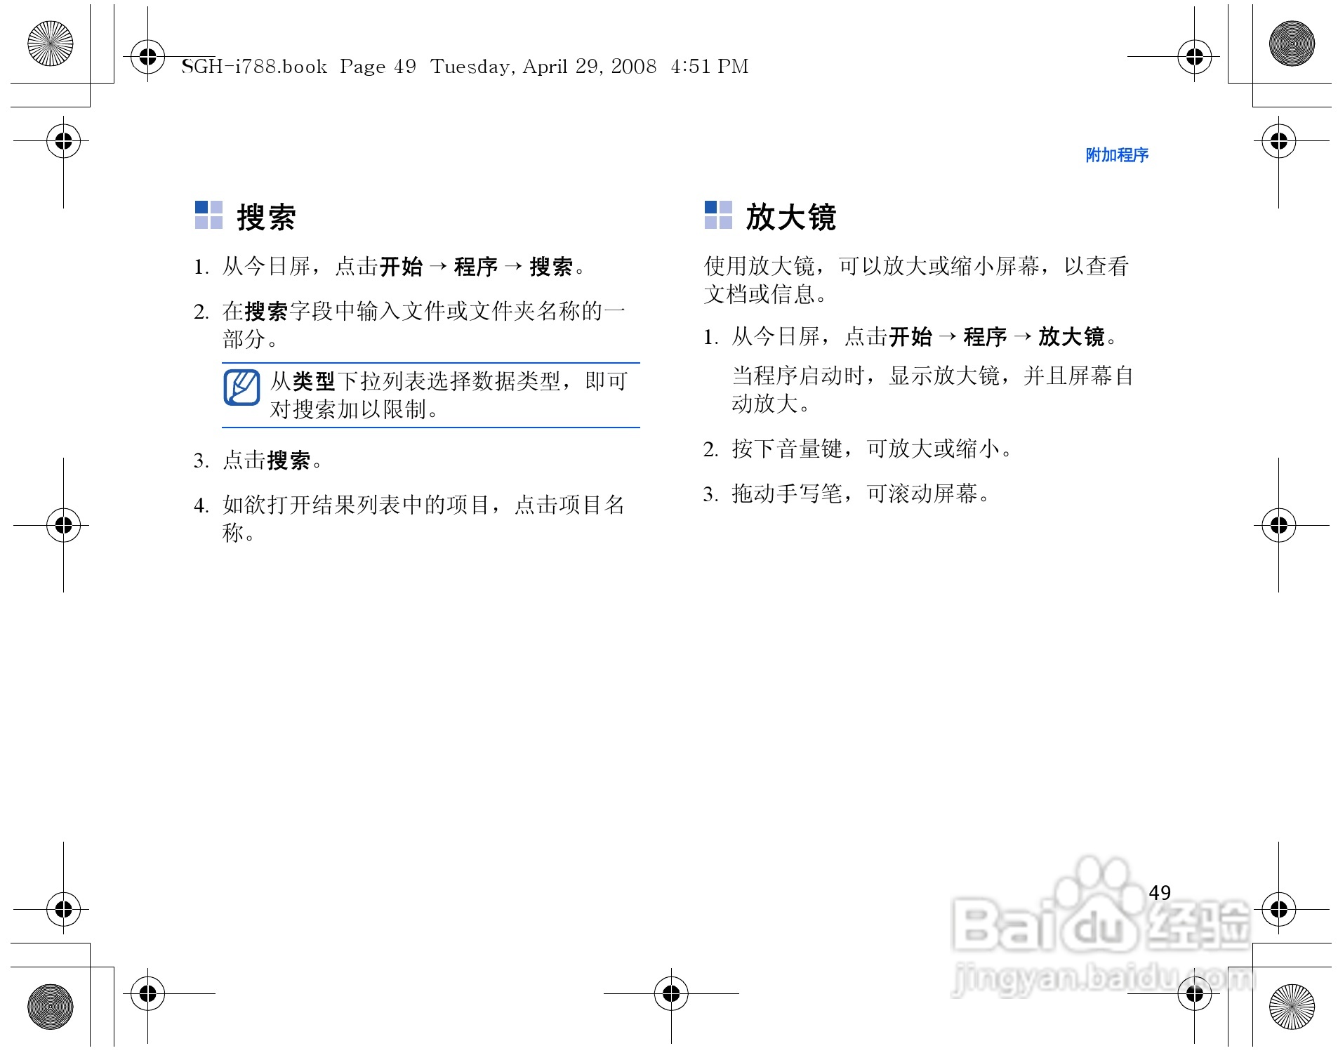The height and width of the screenshot is (1053, 1338).
Task: Click the page number 49
Action: pyautogui.click(x=1160, y=892)
